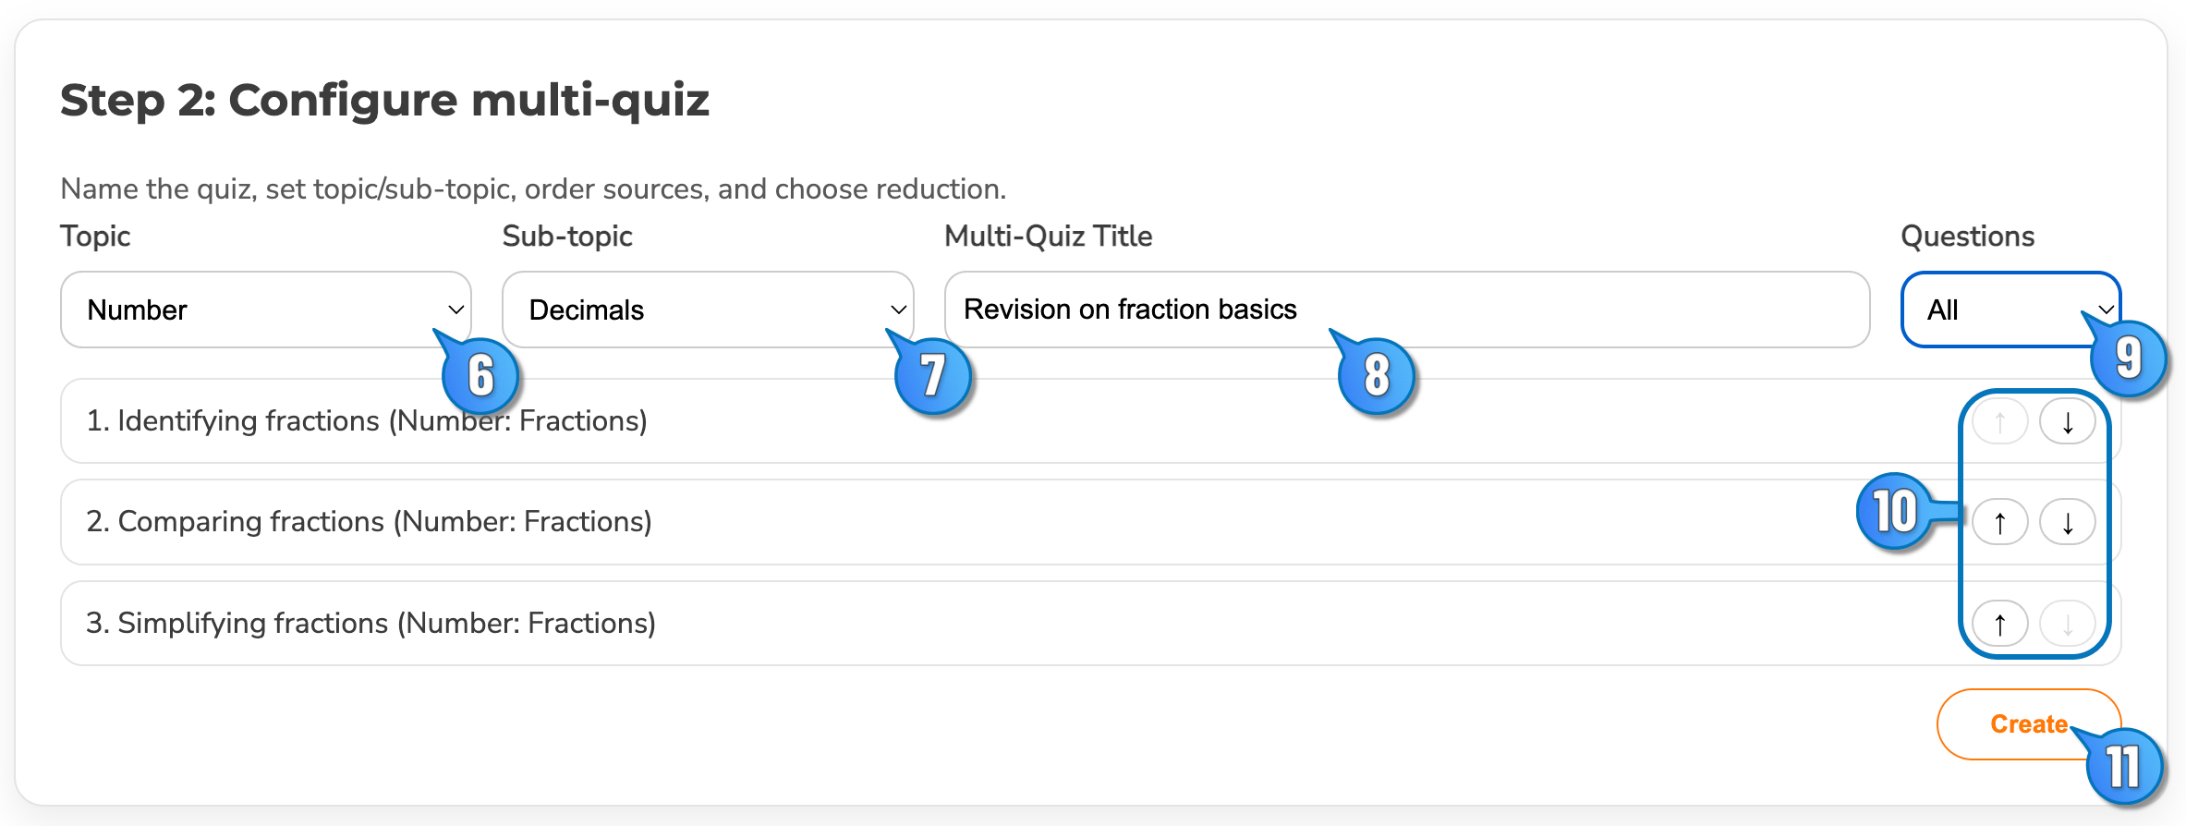2186x826 pixels.
Task: Move Simplifying fractions quiz down
Action: (2068, 623)
